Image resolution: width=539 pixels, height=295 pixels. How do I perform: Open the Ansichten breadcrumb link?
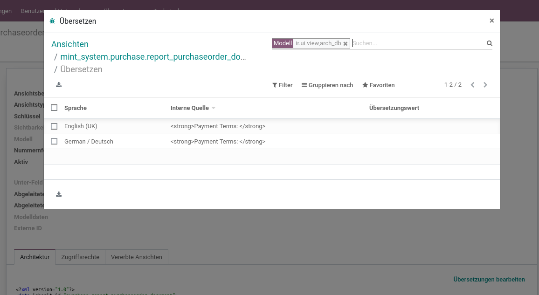click(x=70, y=44)
